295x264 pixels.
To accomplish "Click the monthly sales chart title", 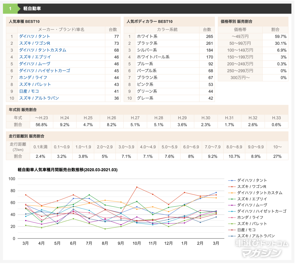I will pyautogui.click(x=68, y=170).
